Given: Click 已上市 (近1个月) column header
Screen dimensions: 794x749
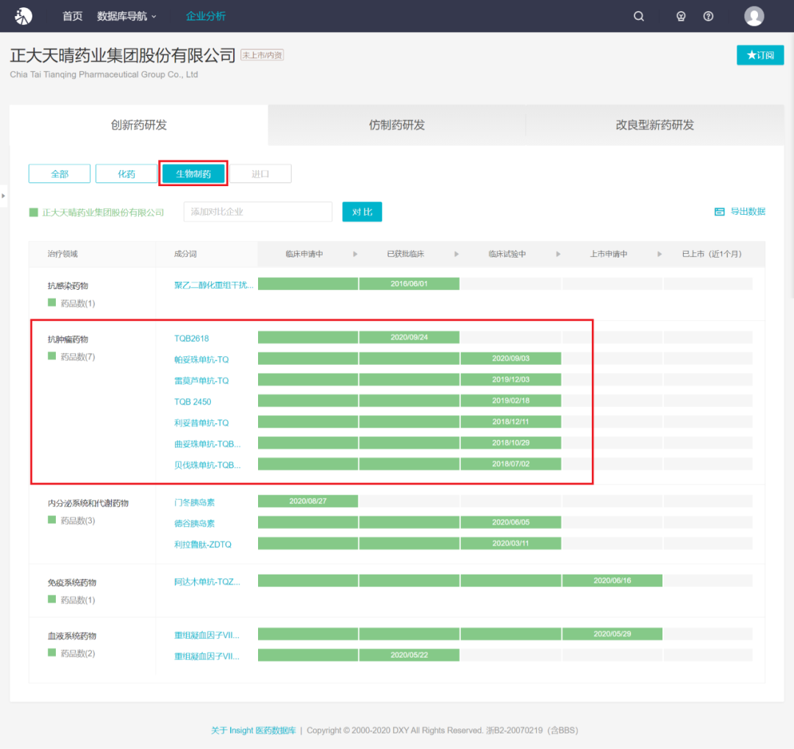Looking at the screenshot, I should 712,254.
